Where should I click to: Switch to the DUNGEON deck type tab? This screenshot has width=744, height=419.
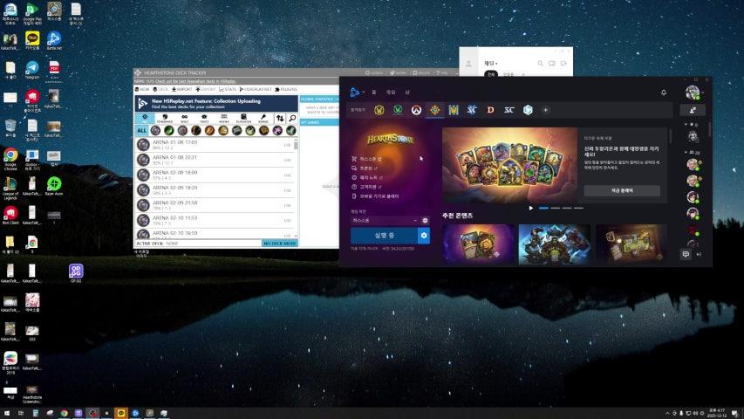(x=243, y=118)
